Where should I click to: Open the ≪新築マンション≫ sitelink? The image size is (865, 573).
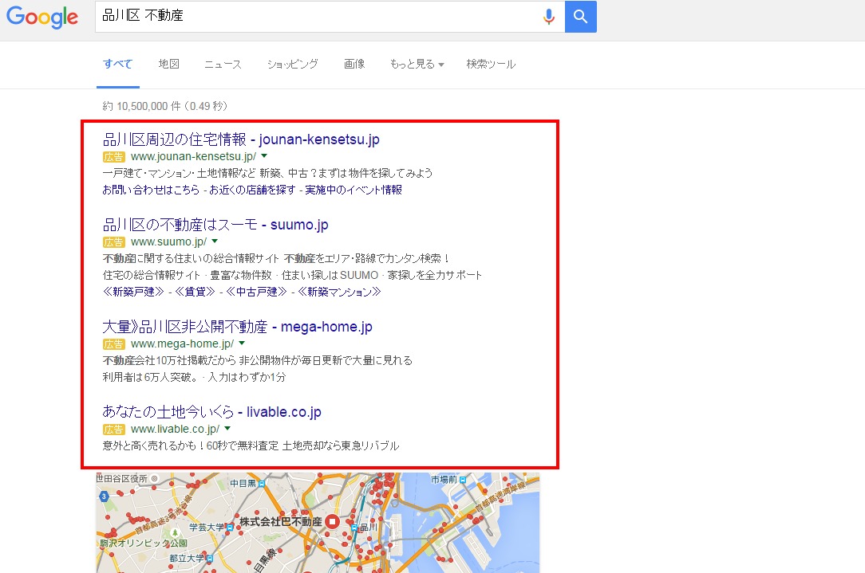click(339, 292)
